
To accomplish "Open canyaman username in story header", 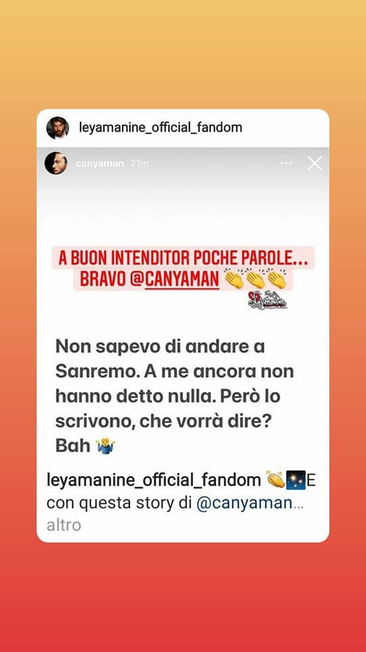I will pyautogui.click(x=100, y=164).
